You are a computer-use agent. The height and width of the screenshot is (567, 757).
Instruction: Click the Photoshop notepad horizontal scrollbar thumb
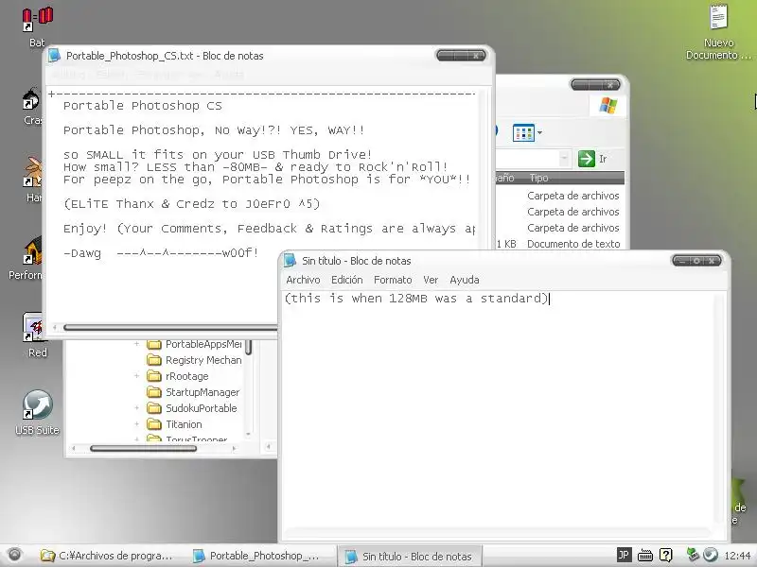click(170, 328)
